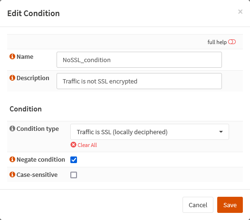This screenshot has width=250, height=220.
Task: Click the Save button
Action: pos(230,205)
